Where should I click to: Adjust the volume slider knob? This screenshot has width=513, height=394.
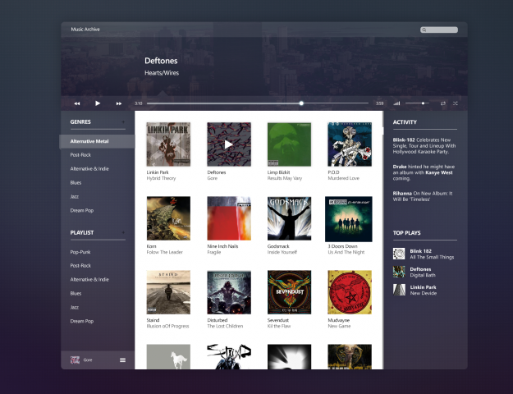click(x=423, y=103)
